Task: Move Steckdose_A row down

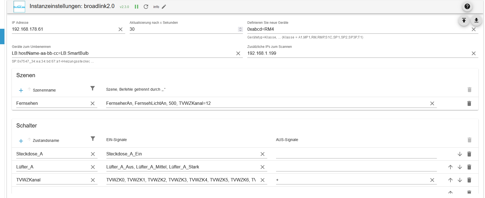Action: coord(460,154)
